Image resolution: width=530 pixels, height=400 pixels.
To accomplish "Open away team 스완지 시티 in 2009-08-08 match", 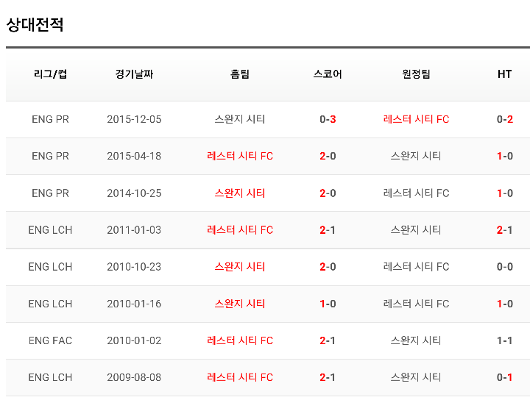I will tap(416, 377).
